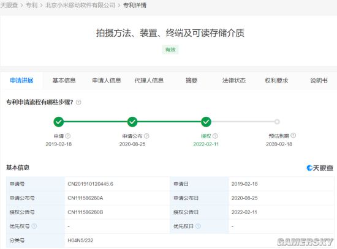Click the help icon next to 授权
The width and height of the screenshot is (337, 249).
click(215, 136)
